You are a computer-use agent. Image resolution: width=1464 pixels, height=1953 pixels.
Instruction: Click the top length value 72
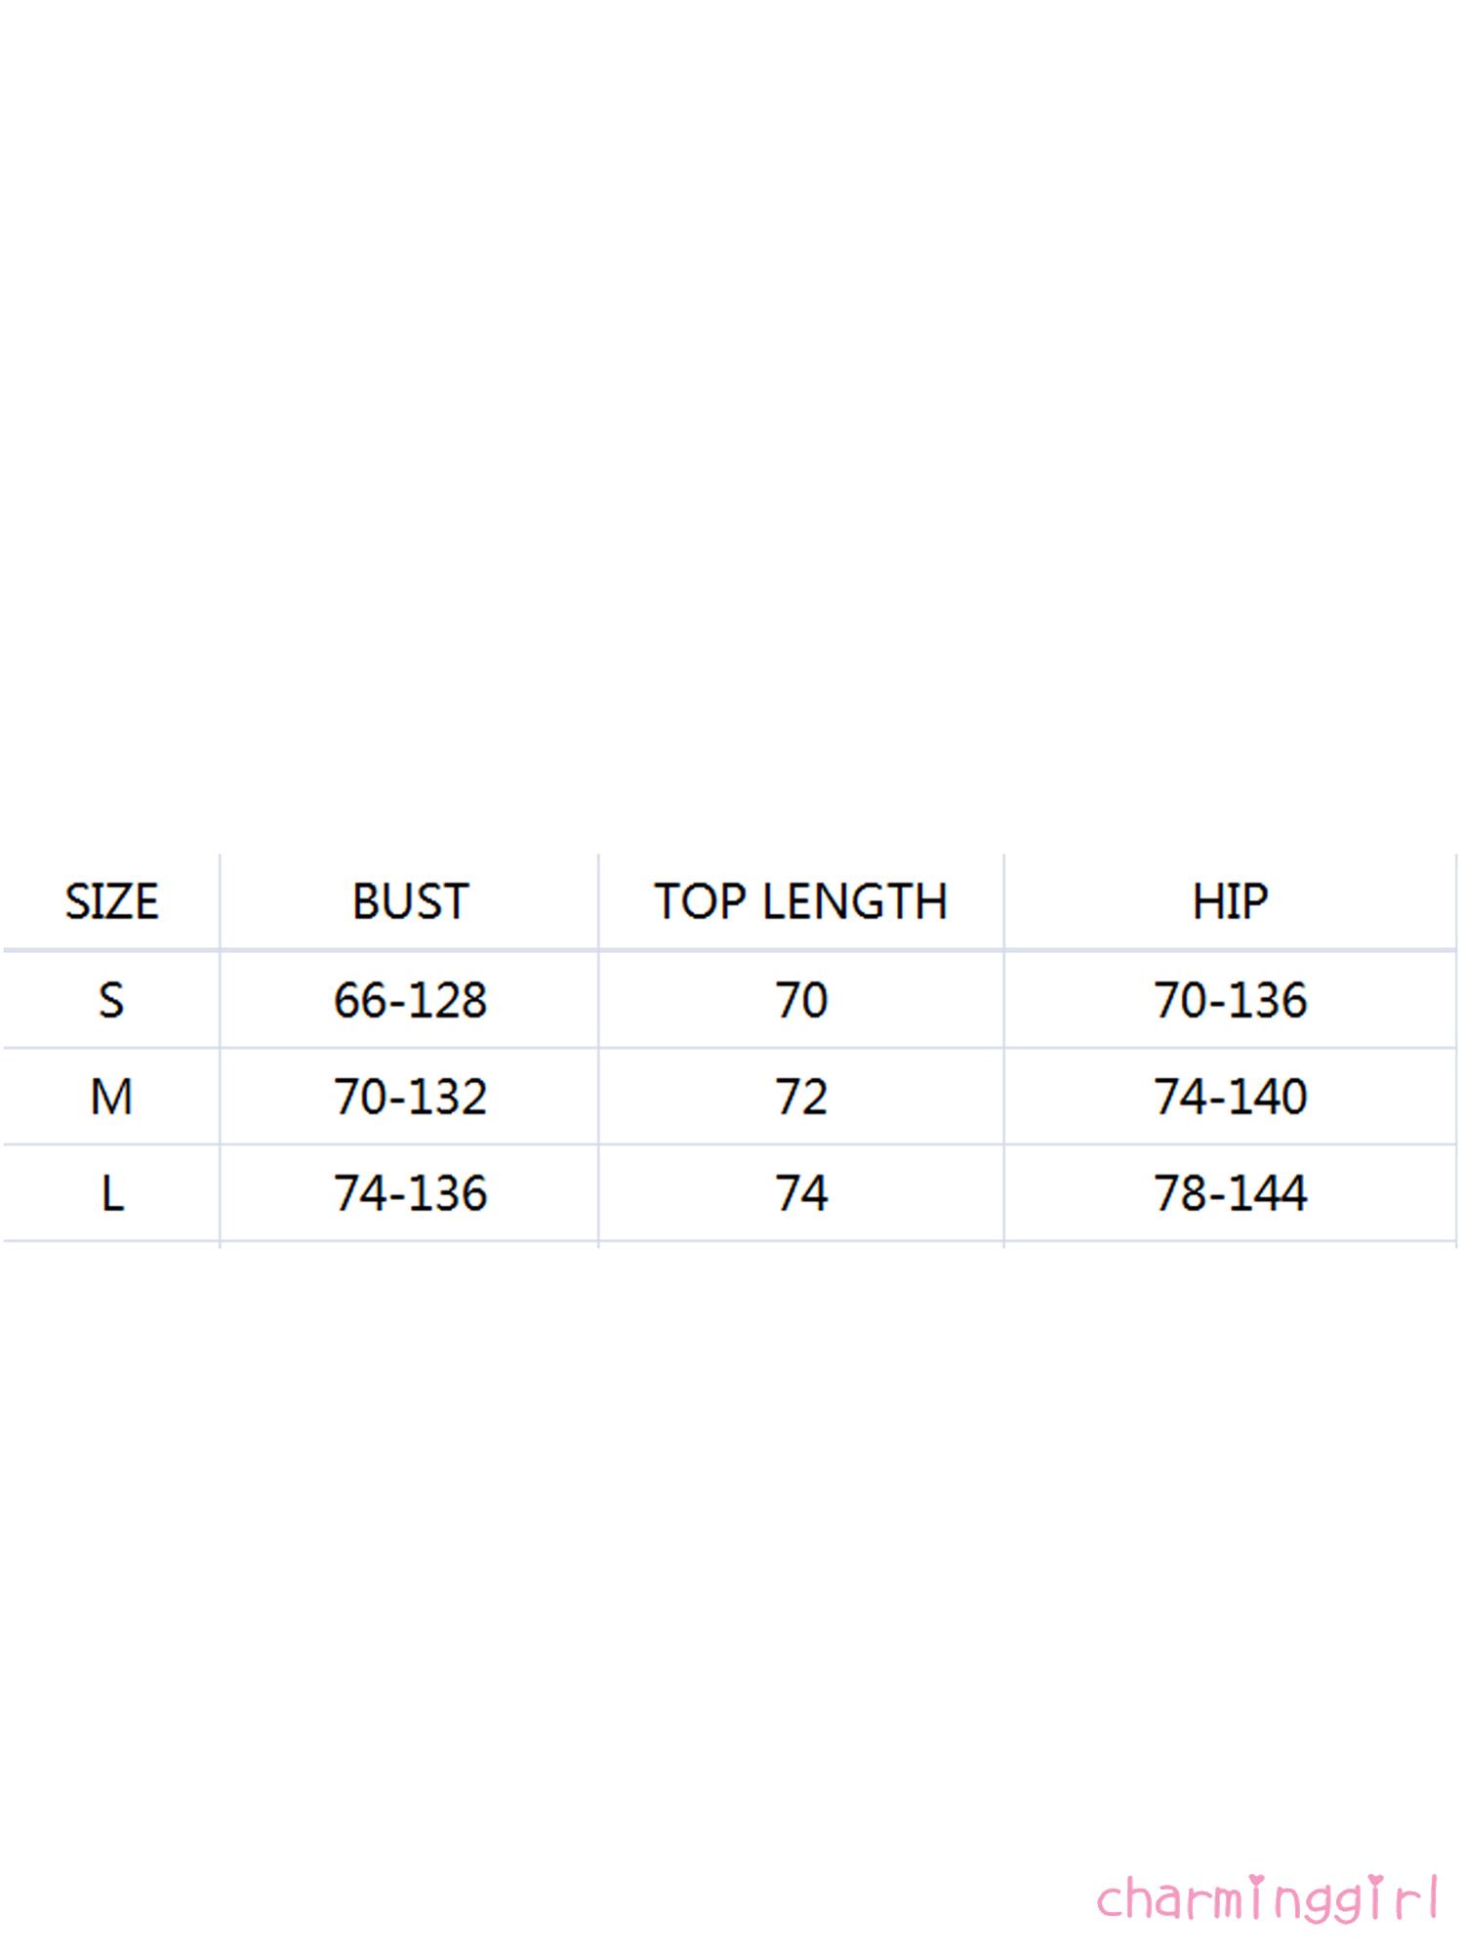801,1097
